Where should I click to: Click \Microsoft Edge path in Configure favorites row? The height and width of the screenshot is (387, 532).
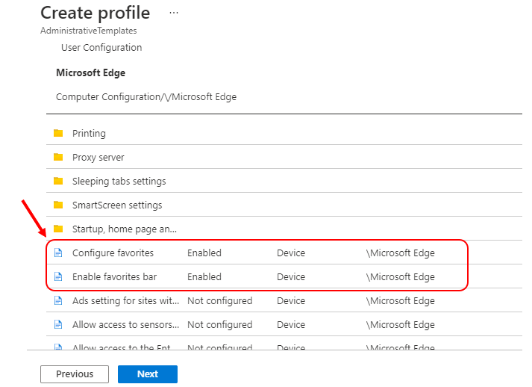(x=401, y=253)
